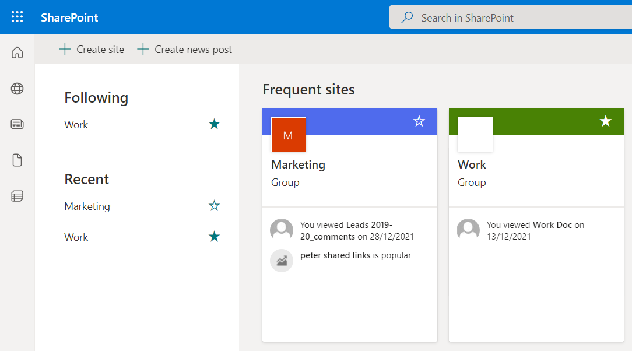The width and height of the screenshot is (632, 351).
Task: Click Group label on Marketing card
Action: tap(285, 182)
